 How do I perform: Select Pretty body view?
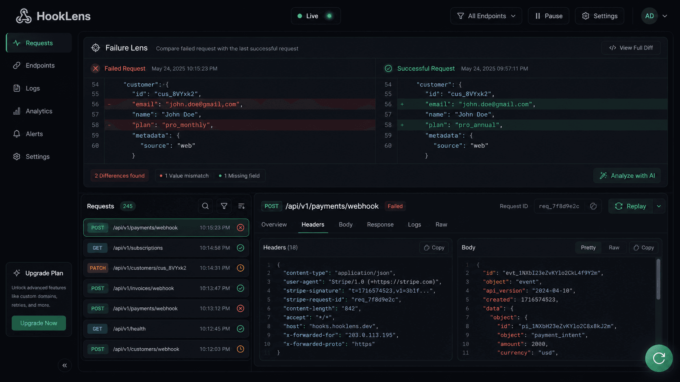[588, 248]
